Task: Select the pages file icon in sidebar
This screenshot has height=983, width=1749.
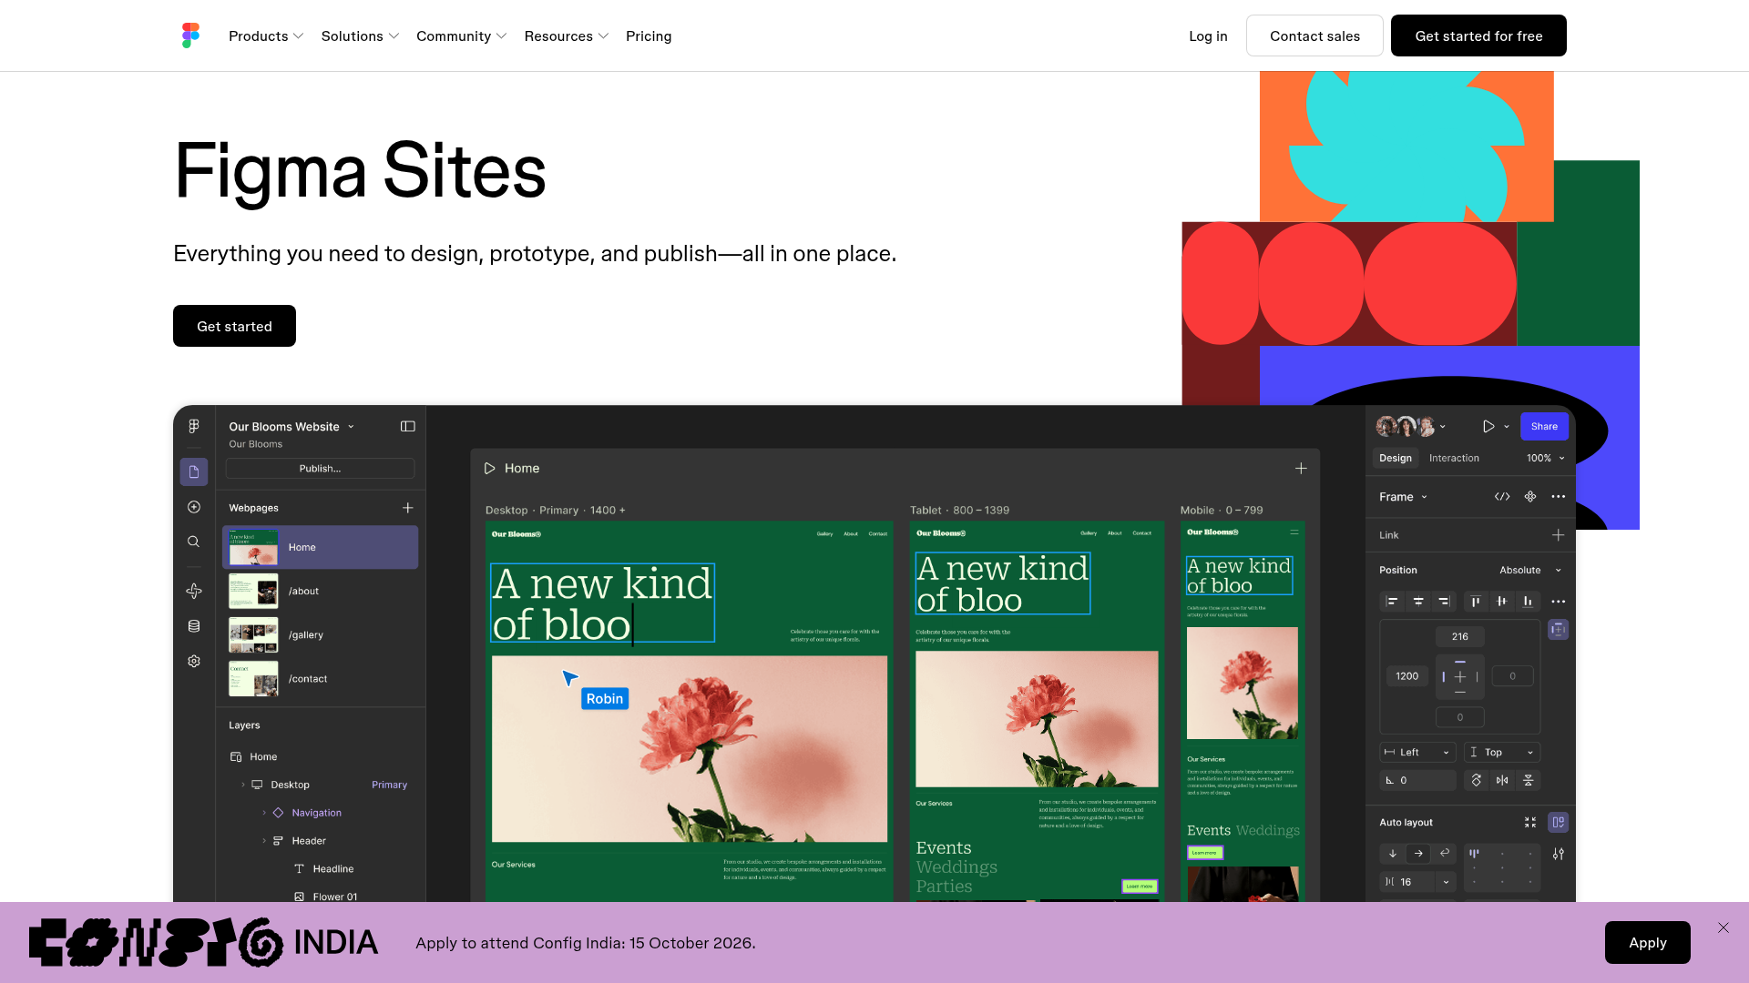Action: [194, 471]
